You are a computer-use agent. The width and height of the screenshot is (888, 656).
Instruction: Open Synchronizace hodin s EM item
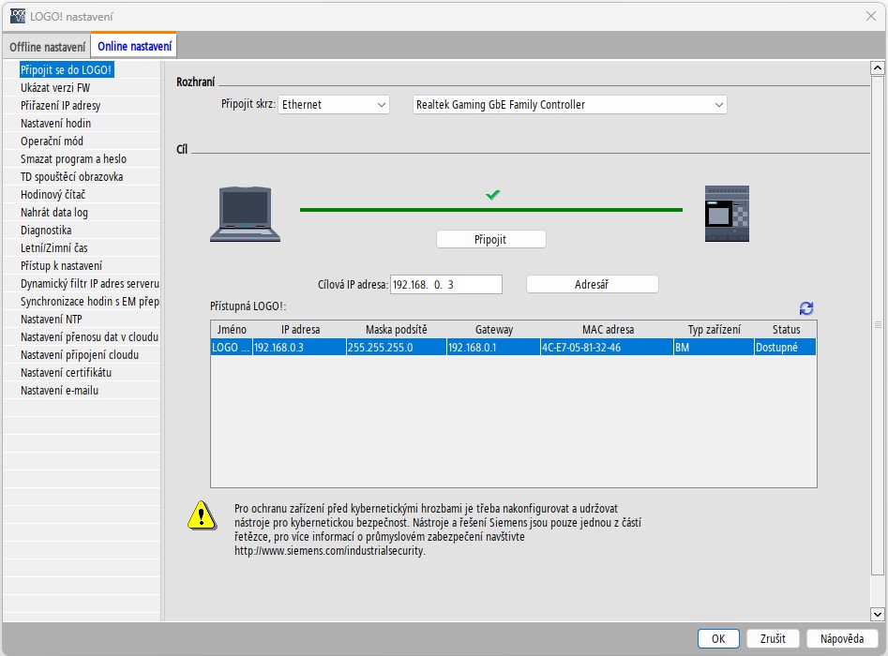click(x=89, y=302)
